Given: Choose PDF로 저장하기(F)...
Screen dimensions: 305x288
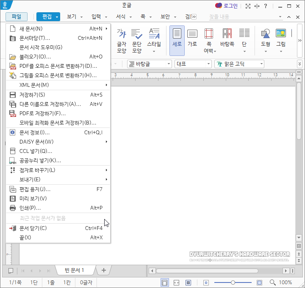Looking at the screenshot, I should pos(58,114).
